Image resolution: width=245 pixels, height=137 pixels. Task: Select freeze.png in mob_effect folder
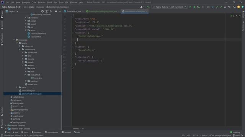(x=38, y=78)
